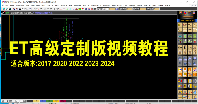Click the pan hand tool icon
198x104 pixels.
point(23,9)
